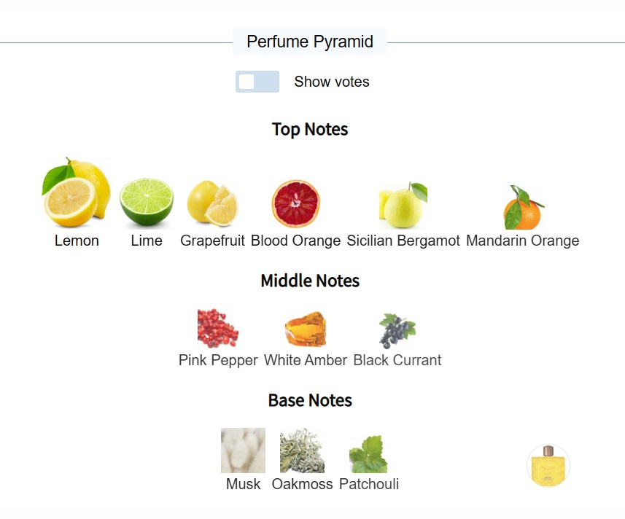Click the Black Currant icon
The height and width of the screenshot is (519, 625).
(x=397, y=330)
